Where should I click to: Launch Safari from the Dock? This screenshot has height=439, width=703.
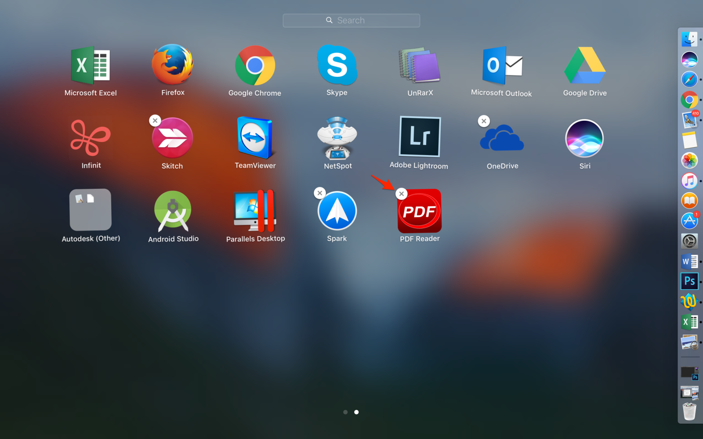(x=689, y=79)
